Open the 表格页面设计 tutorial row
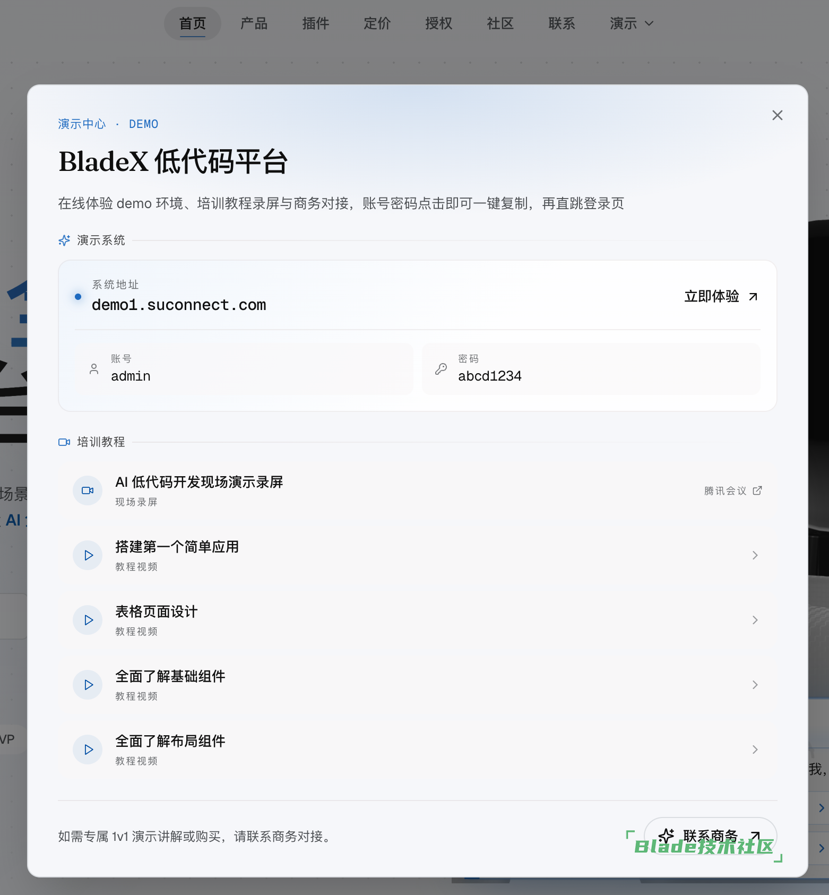The width and height of the screenshot is (829, 895). tap(418, 620)
